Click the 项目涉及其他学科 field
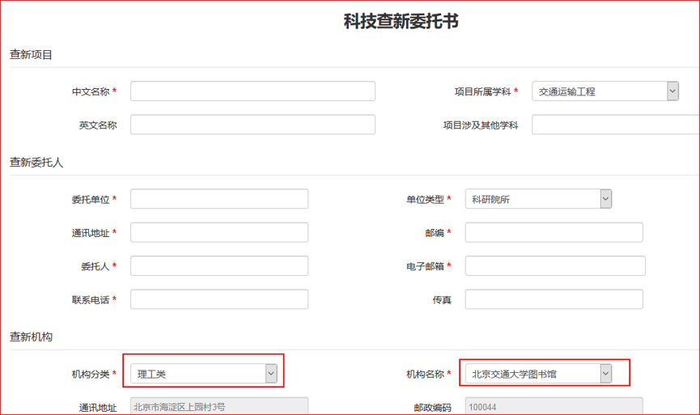 615,125
